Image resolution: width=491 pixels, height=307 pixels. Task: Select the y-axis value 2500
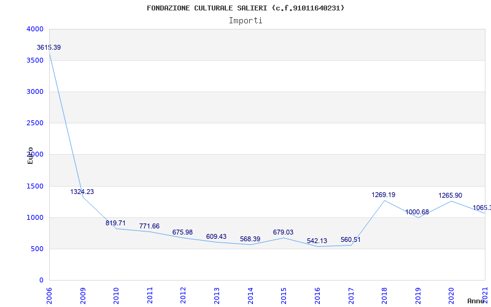[35, 123]
